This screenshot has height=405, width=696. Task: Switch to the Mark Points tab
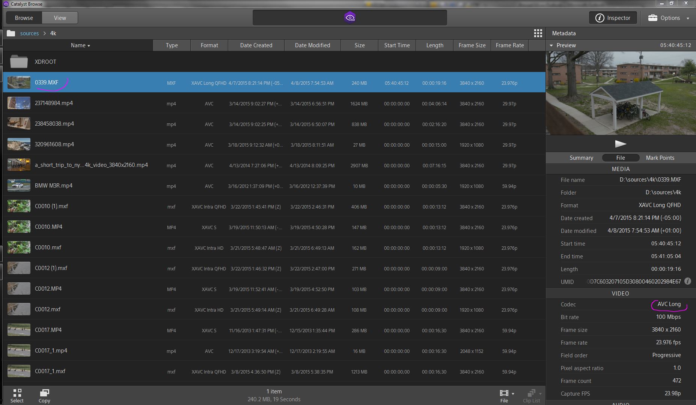point(660,158)
